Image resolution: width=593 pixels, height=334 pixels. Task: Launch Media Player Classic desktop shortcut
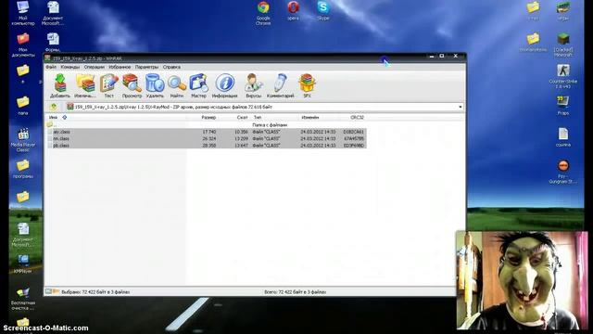[22, 140]
